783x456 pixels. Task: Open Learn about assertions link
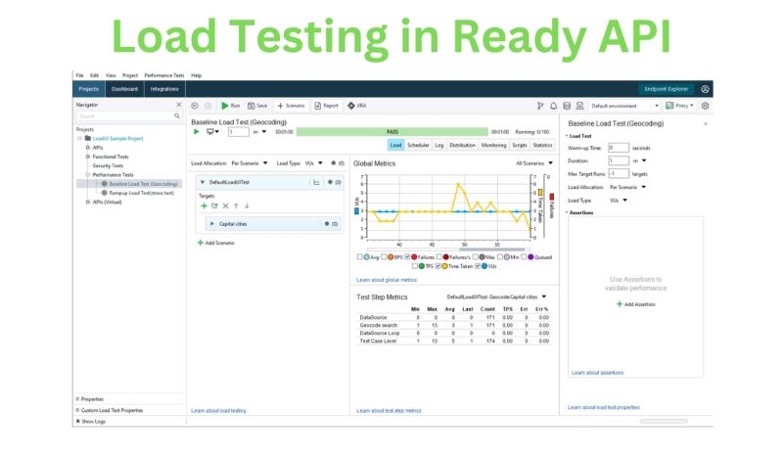click(597, 373)
